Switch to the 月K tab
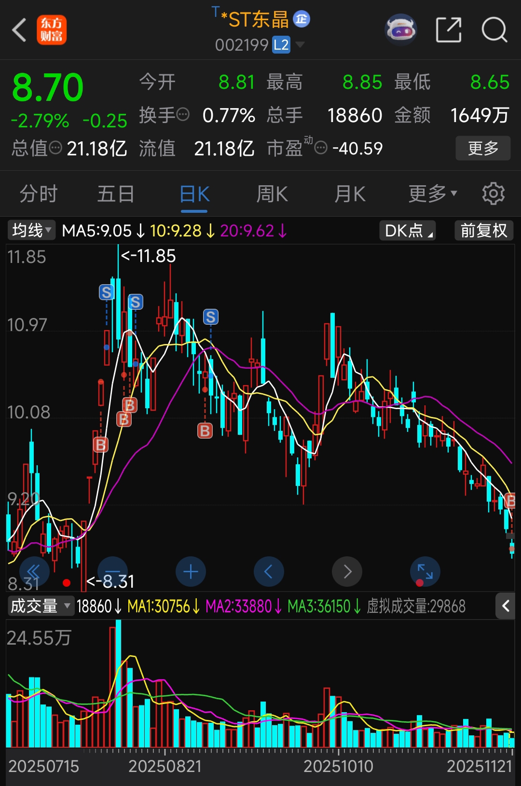 click(350, 194)
